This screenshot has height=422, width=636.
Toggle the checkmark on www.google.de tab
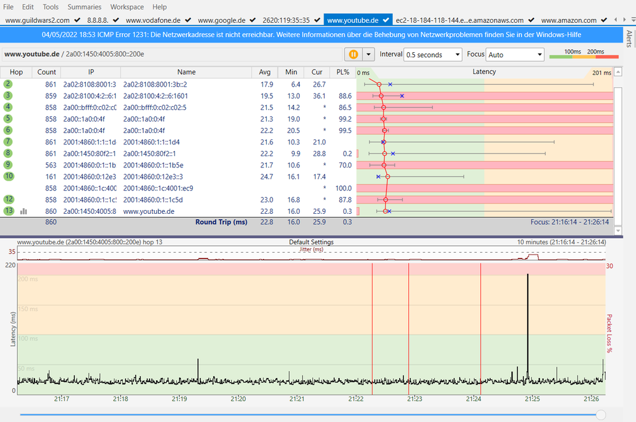[x=253, y=20]
